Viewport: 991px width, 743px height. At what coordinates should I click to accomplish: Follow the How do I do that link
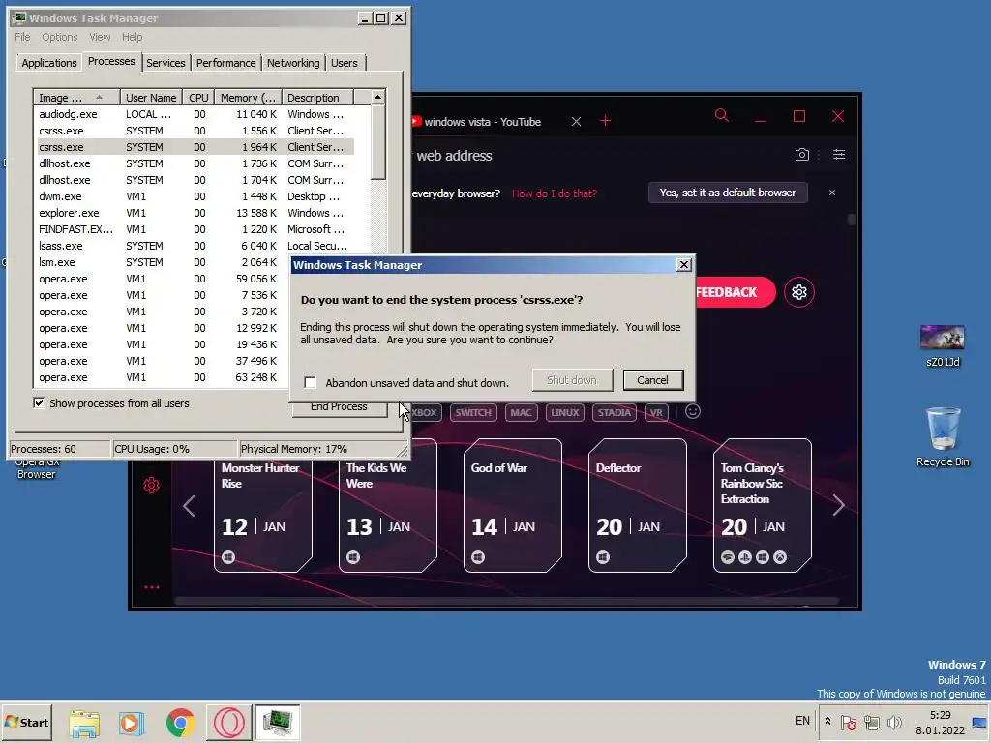coord(555,193)
